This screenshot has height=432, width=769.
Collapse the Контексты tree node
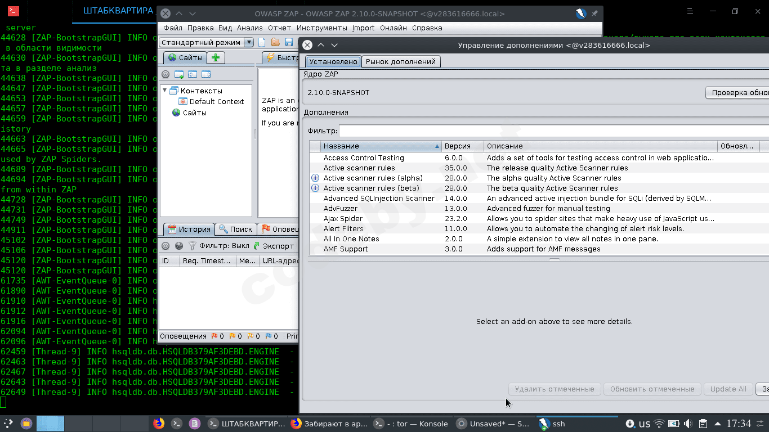click(x=165, y=91)
